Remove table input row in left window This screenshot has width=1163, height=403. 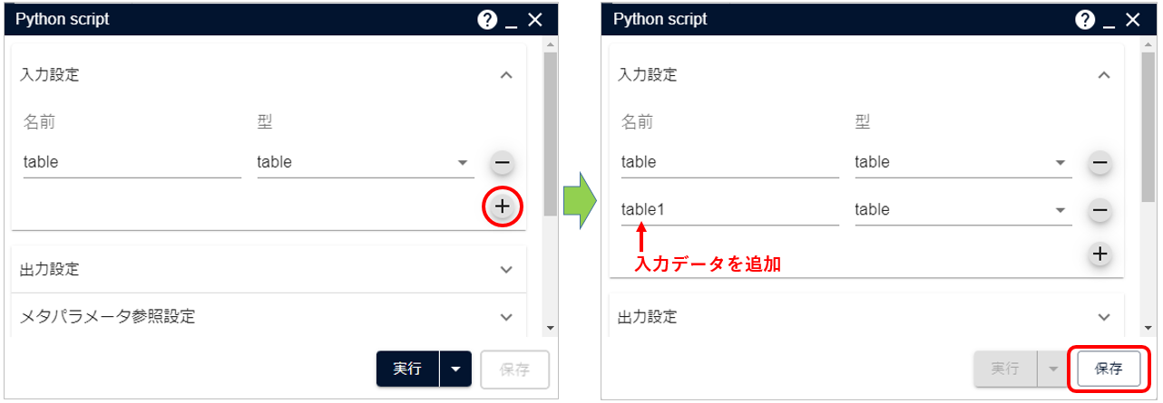point(503,163)
